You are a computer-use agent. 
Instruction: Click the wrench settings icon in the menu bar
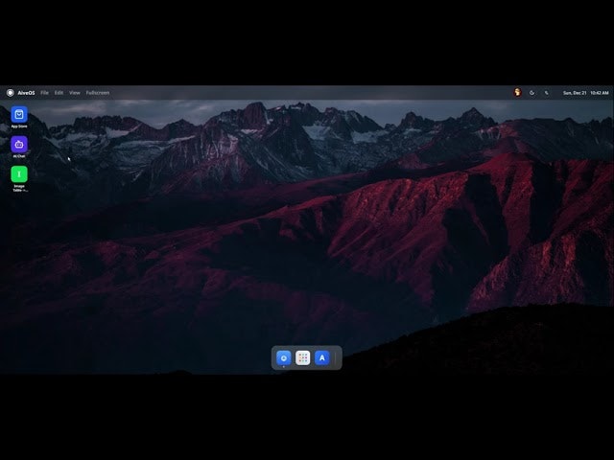(546, 93)
